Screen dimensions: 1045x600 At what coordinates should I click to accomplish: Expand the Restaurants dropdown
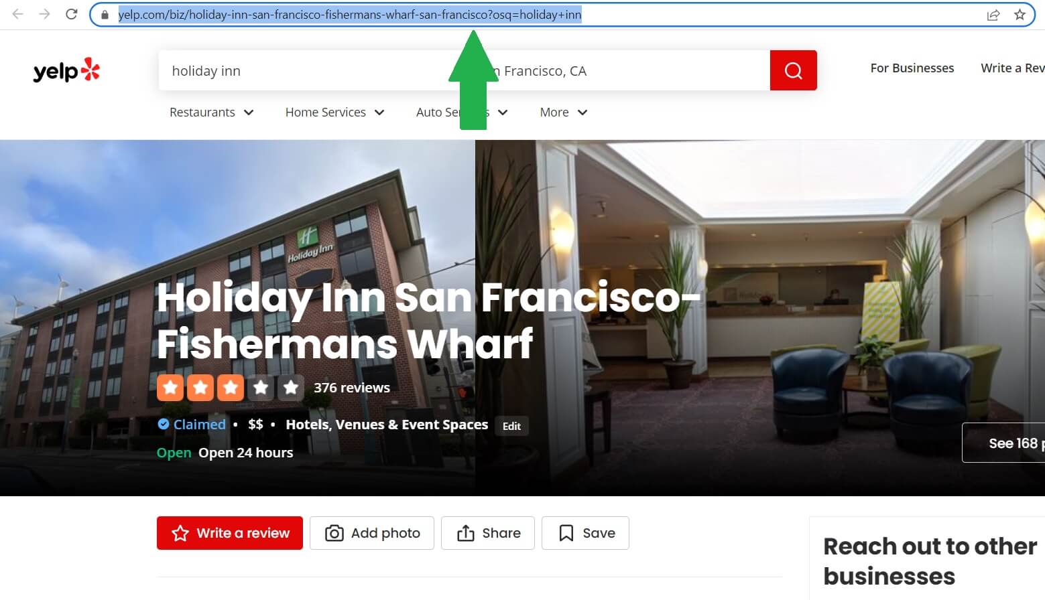point(211,112)
